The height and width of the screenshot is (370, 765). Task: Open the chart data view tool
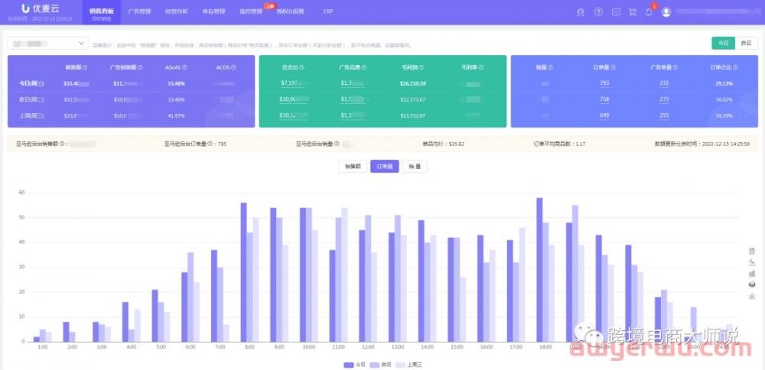pyautogui.click(x=752, y=251)
